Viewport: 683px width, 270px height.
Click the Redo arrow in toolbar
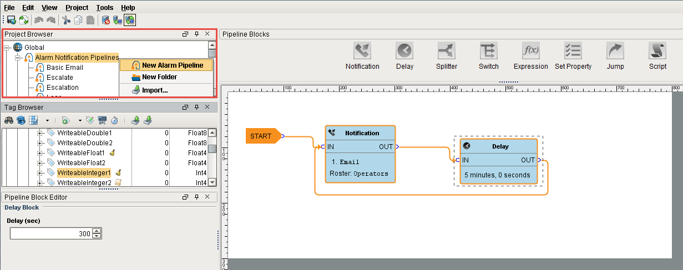(x=50, y=20)
